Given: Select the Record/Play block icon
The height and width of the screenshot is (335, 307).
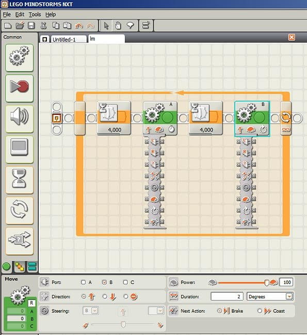Looking at the screenshot, I should tap(19, 88).
